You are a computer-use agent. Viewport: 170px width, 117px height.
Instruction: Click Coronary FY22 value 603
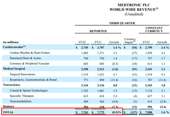tap(86, 64)
